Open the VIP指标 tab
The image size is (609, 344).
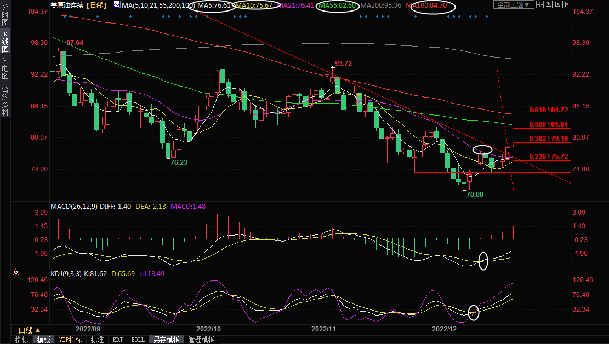point(71,340)
